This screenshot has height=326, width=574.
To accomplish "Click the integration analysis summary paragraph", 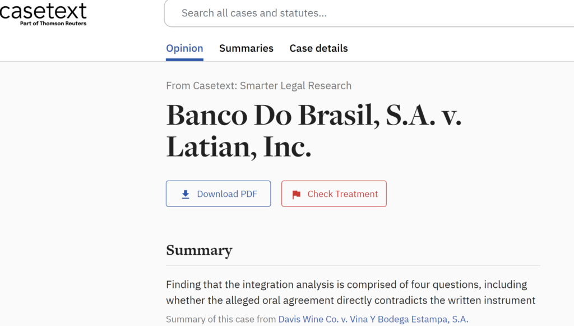I will (x=351, y=292).
